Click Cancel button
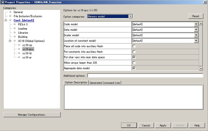Screen dimensions: 208x131 [x=146, y=125]
